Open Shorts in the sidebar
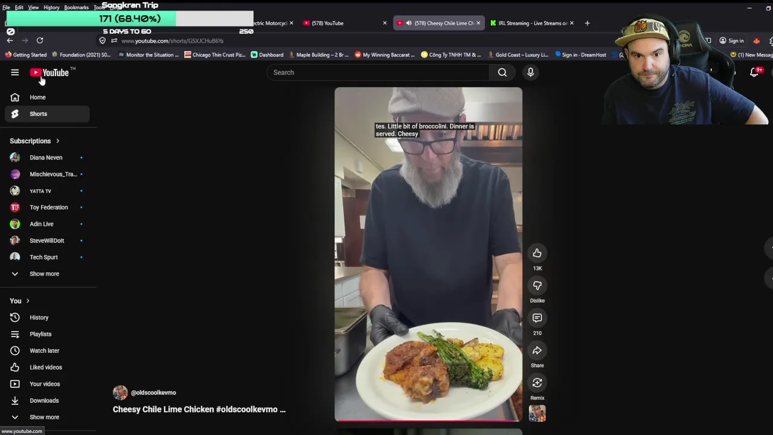The width and height of the screenshot is (773, 435). click(x=47, y=114)
